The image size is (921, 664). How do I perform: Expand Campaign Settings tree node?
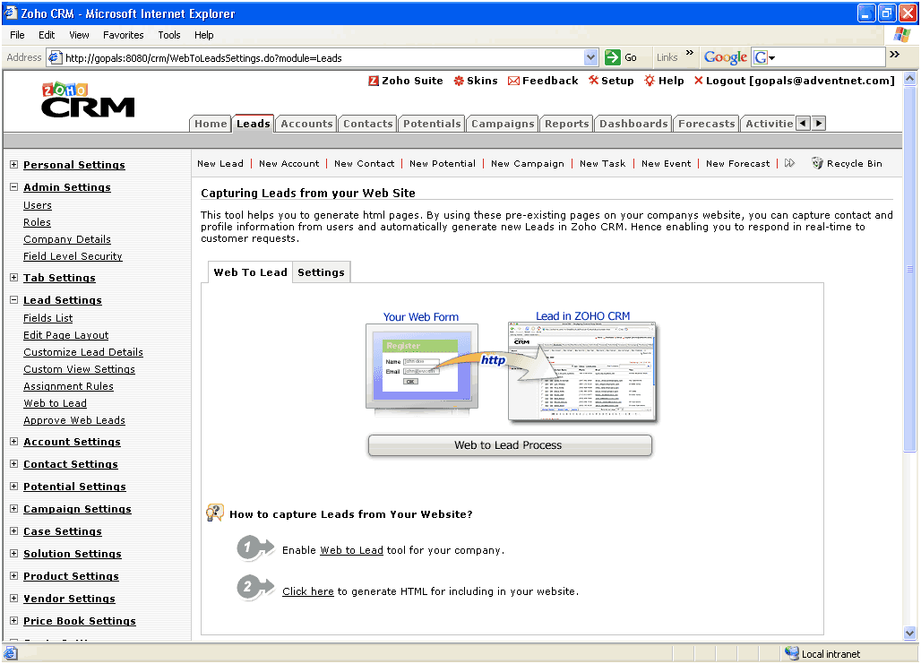[x=13, y=508]
